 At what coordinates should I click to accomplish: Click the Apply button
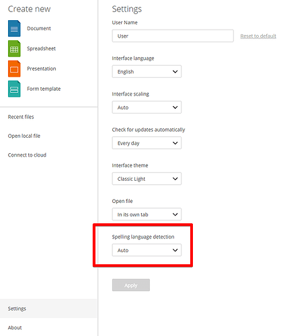click(131, 285)
